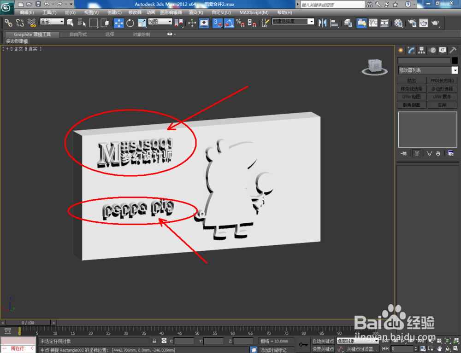The image size is (461, 353).
Task: Click the Use Pivot Point Center icon
Action: click(x=179, y=23)
